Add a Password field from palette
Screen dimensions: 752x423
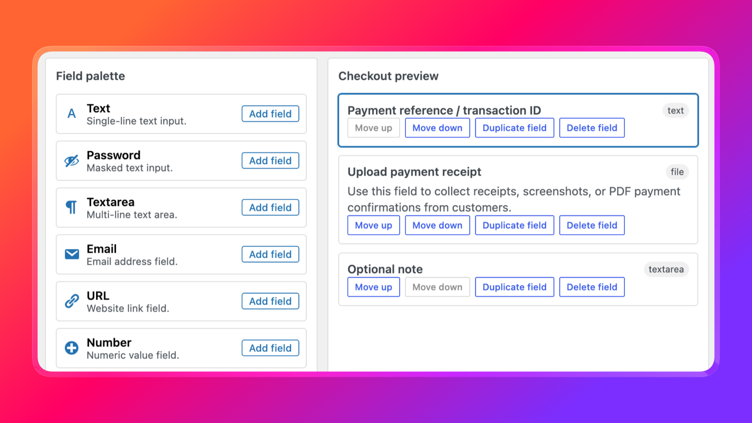(270, 161)
